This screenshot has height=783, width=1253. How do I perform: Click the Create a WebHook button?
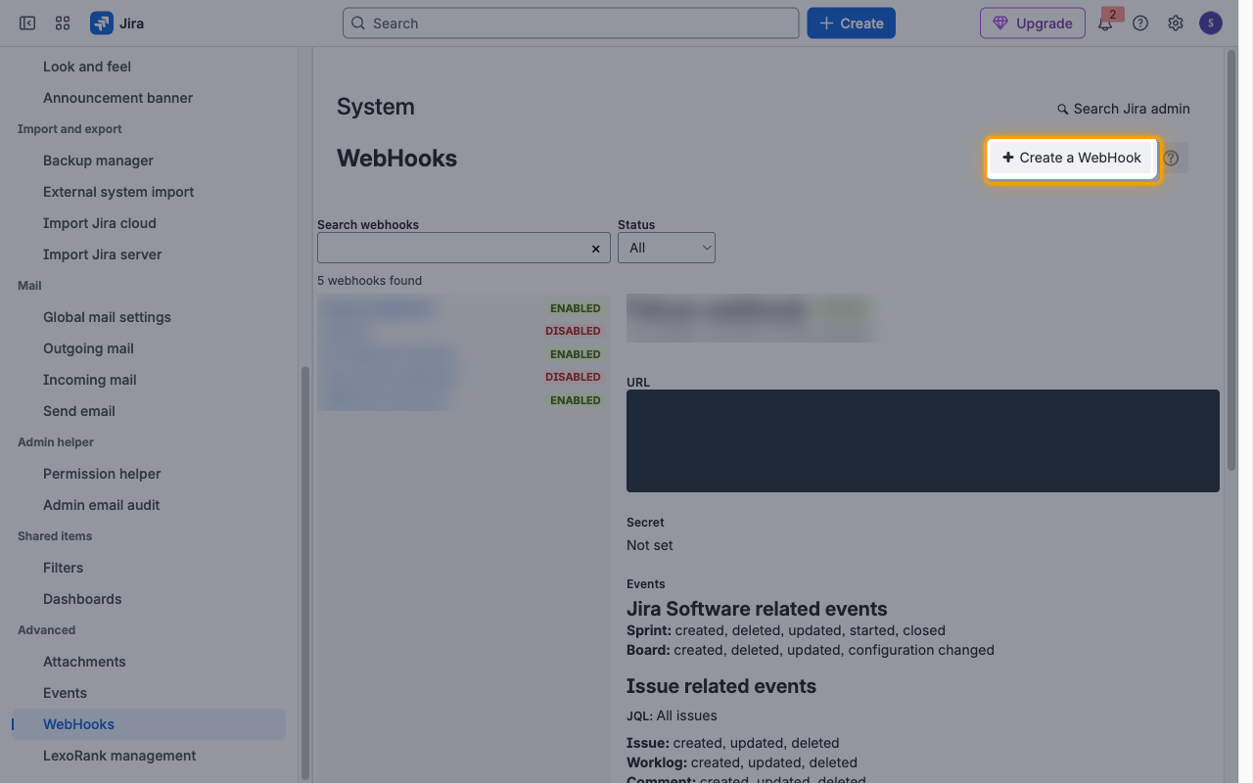(1072, 158)
